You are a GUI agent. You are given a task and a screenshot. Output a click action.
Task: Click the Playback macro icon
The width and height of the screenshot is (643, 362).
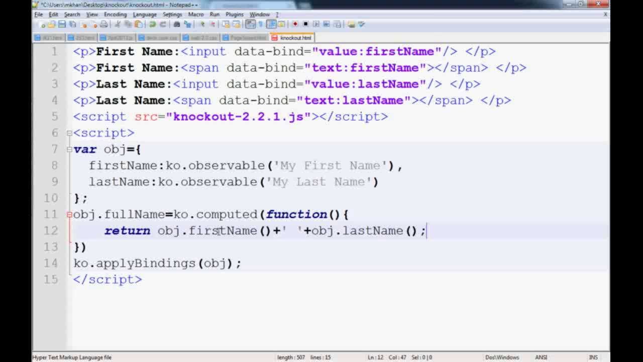(x=317, y=24)
